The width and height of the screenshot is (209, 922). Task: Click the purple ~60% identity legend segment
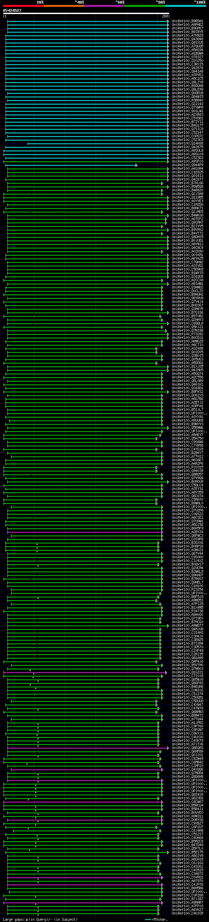[105, 6]
